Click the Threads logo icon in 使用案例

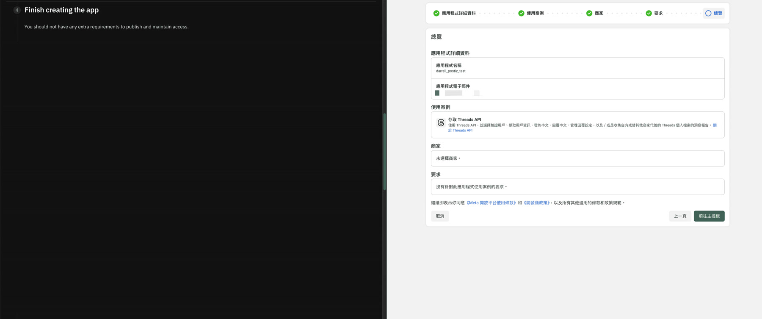tap(441, 123)
